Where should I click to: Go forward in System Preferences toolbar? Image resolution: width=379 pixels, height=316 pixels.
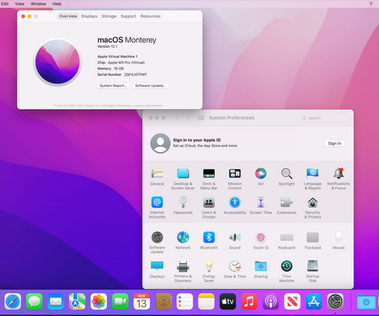(x=188, y=118)
